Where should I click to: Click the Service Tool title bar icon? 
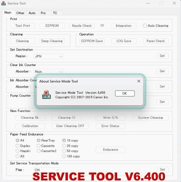tap(3, 4)
